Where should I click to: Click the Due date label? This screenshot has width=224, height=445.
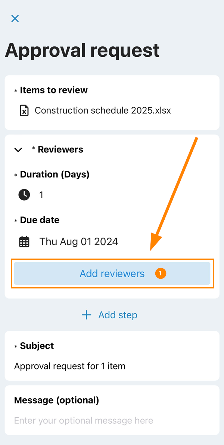click(40, 220)
